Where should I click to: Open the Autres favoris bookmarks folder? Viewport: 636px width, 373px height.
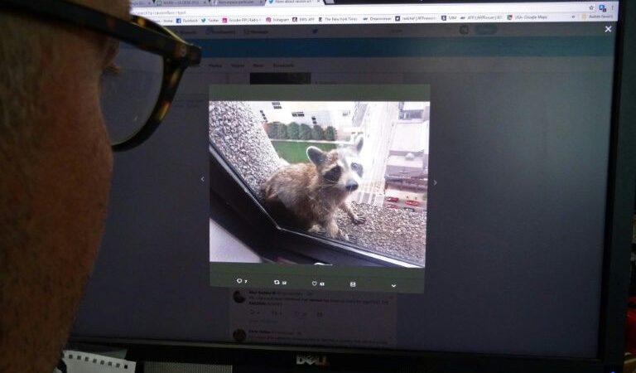(597, 17)
